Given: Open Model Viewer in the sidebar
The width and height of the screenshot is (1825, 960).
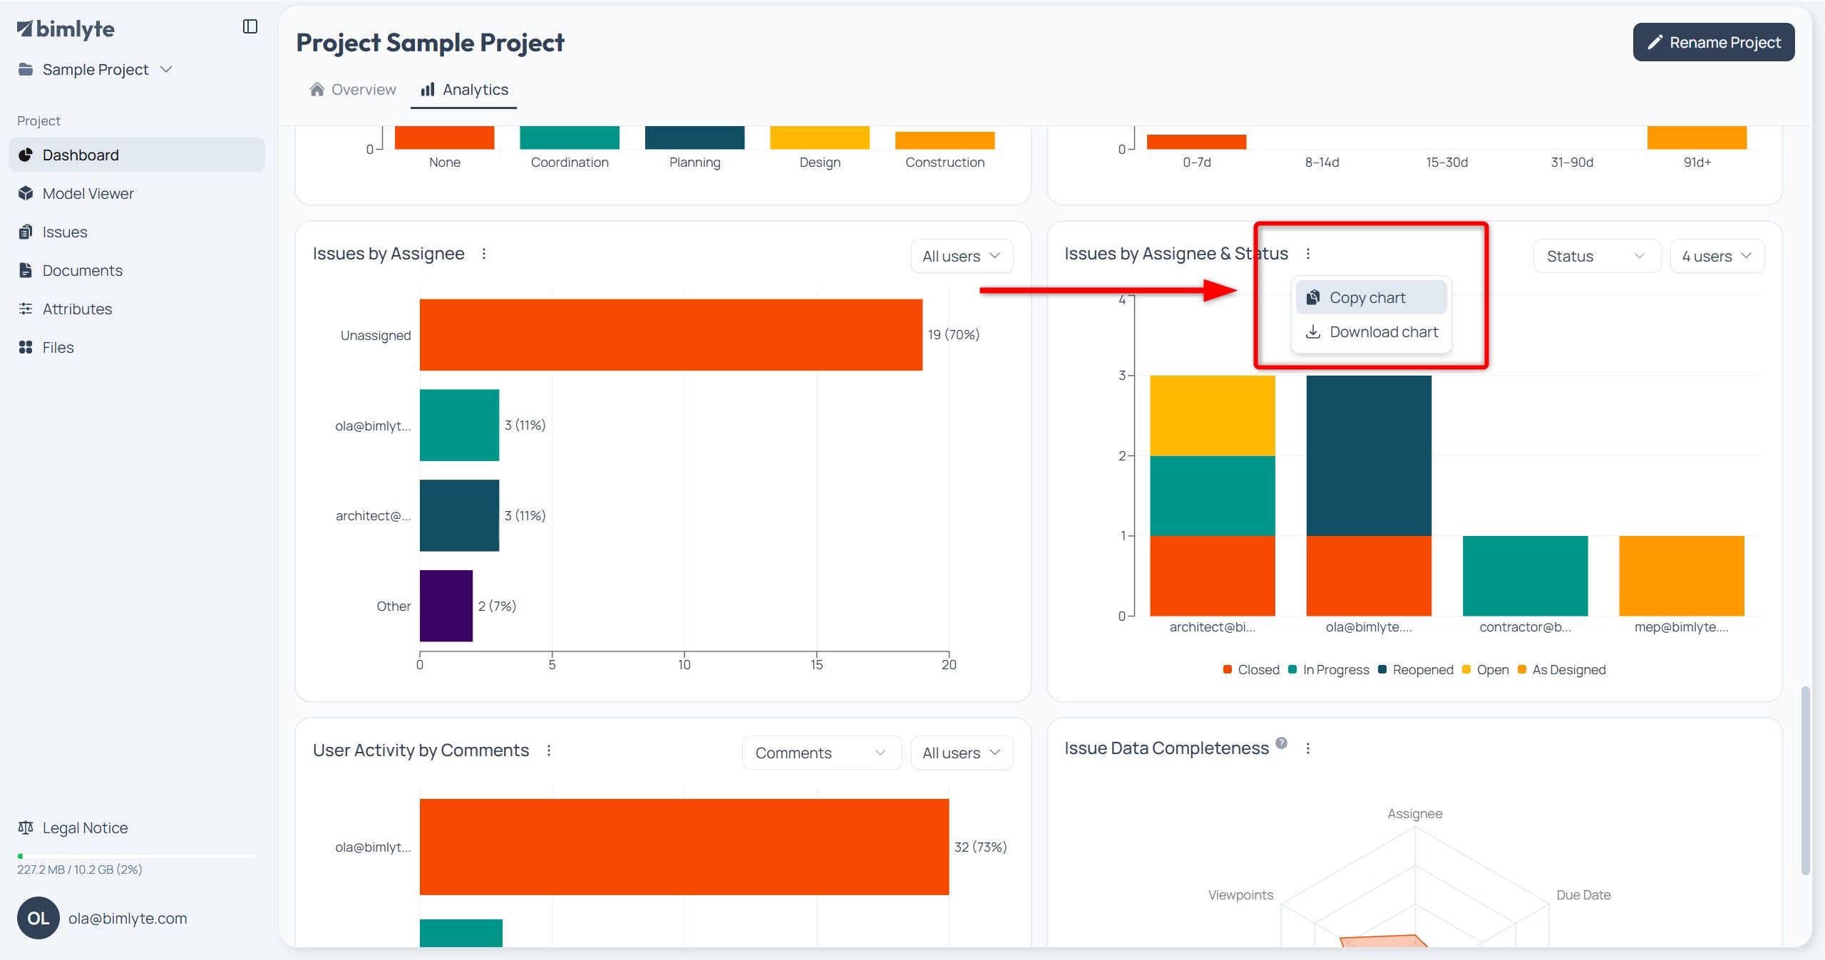Looking at the screenshot, I should click(137, 193).
